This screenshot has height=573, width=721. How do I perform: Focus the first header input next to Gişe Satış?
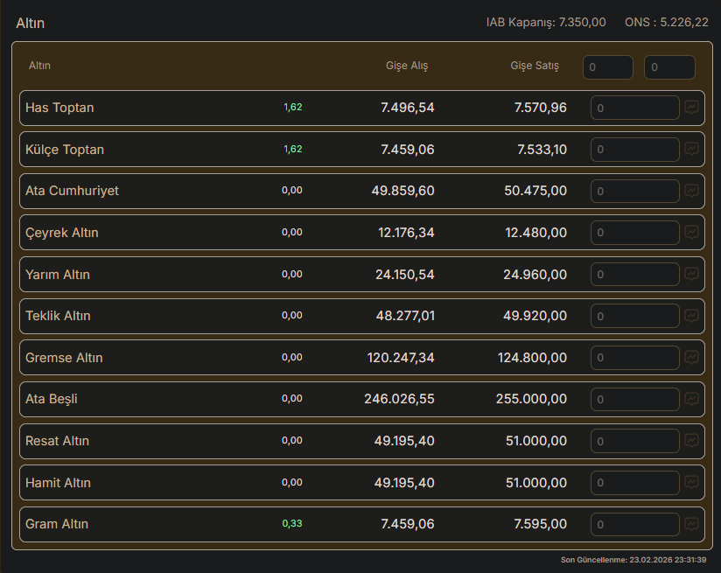[x=608, y=67]
